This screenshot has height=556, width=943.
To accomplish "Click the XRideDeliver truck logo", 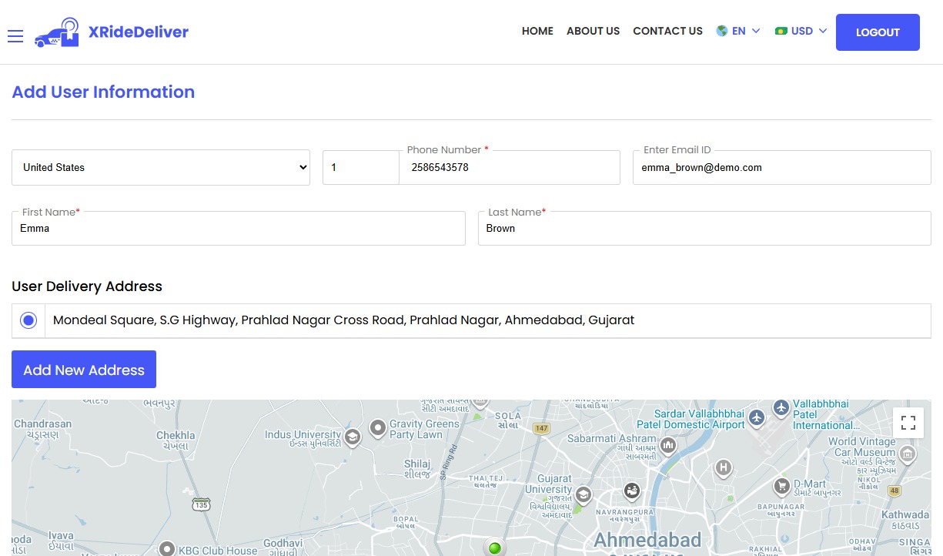I will (56, 32).
